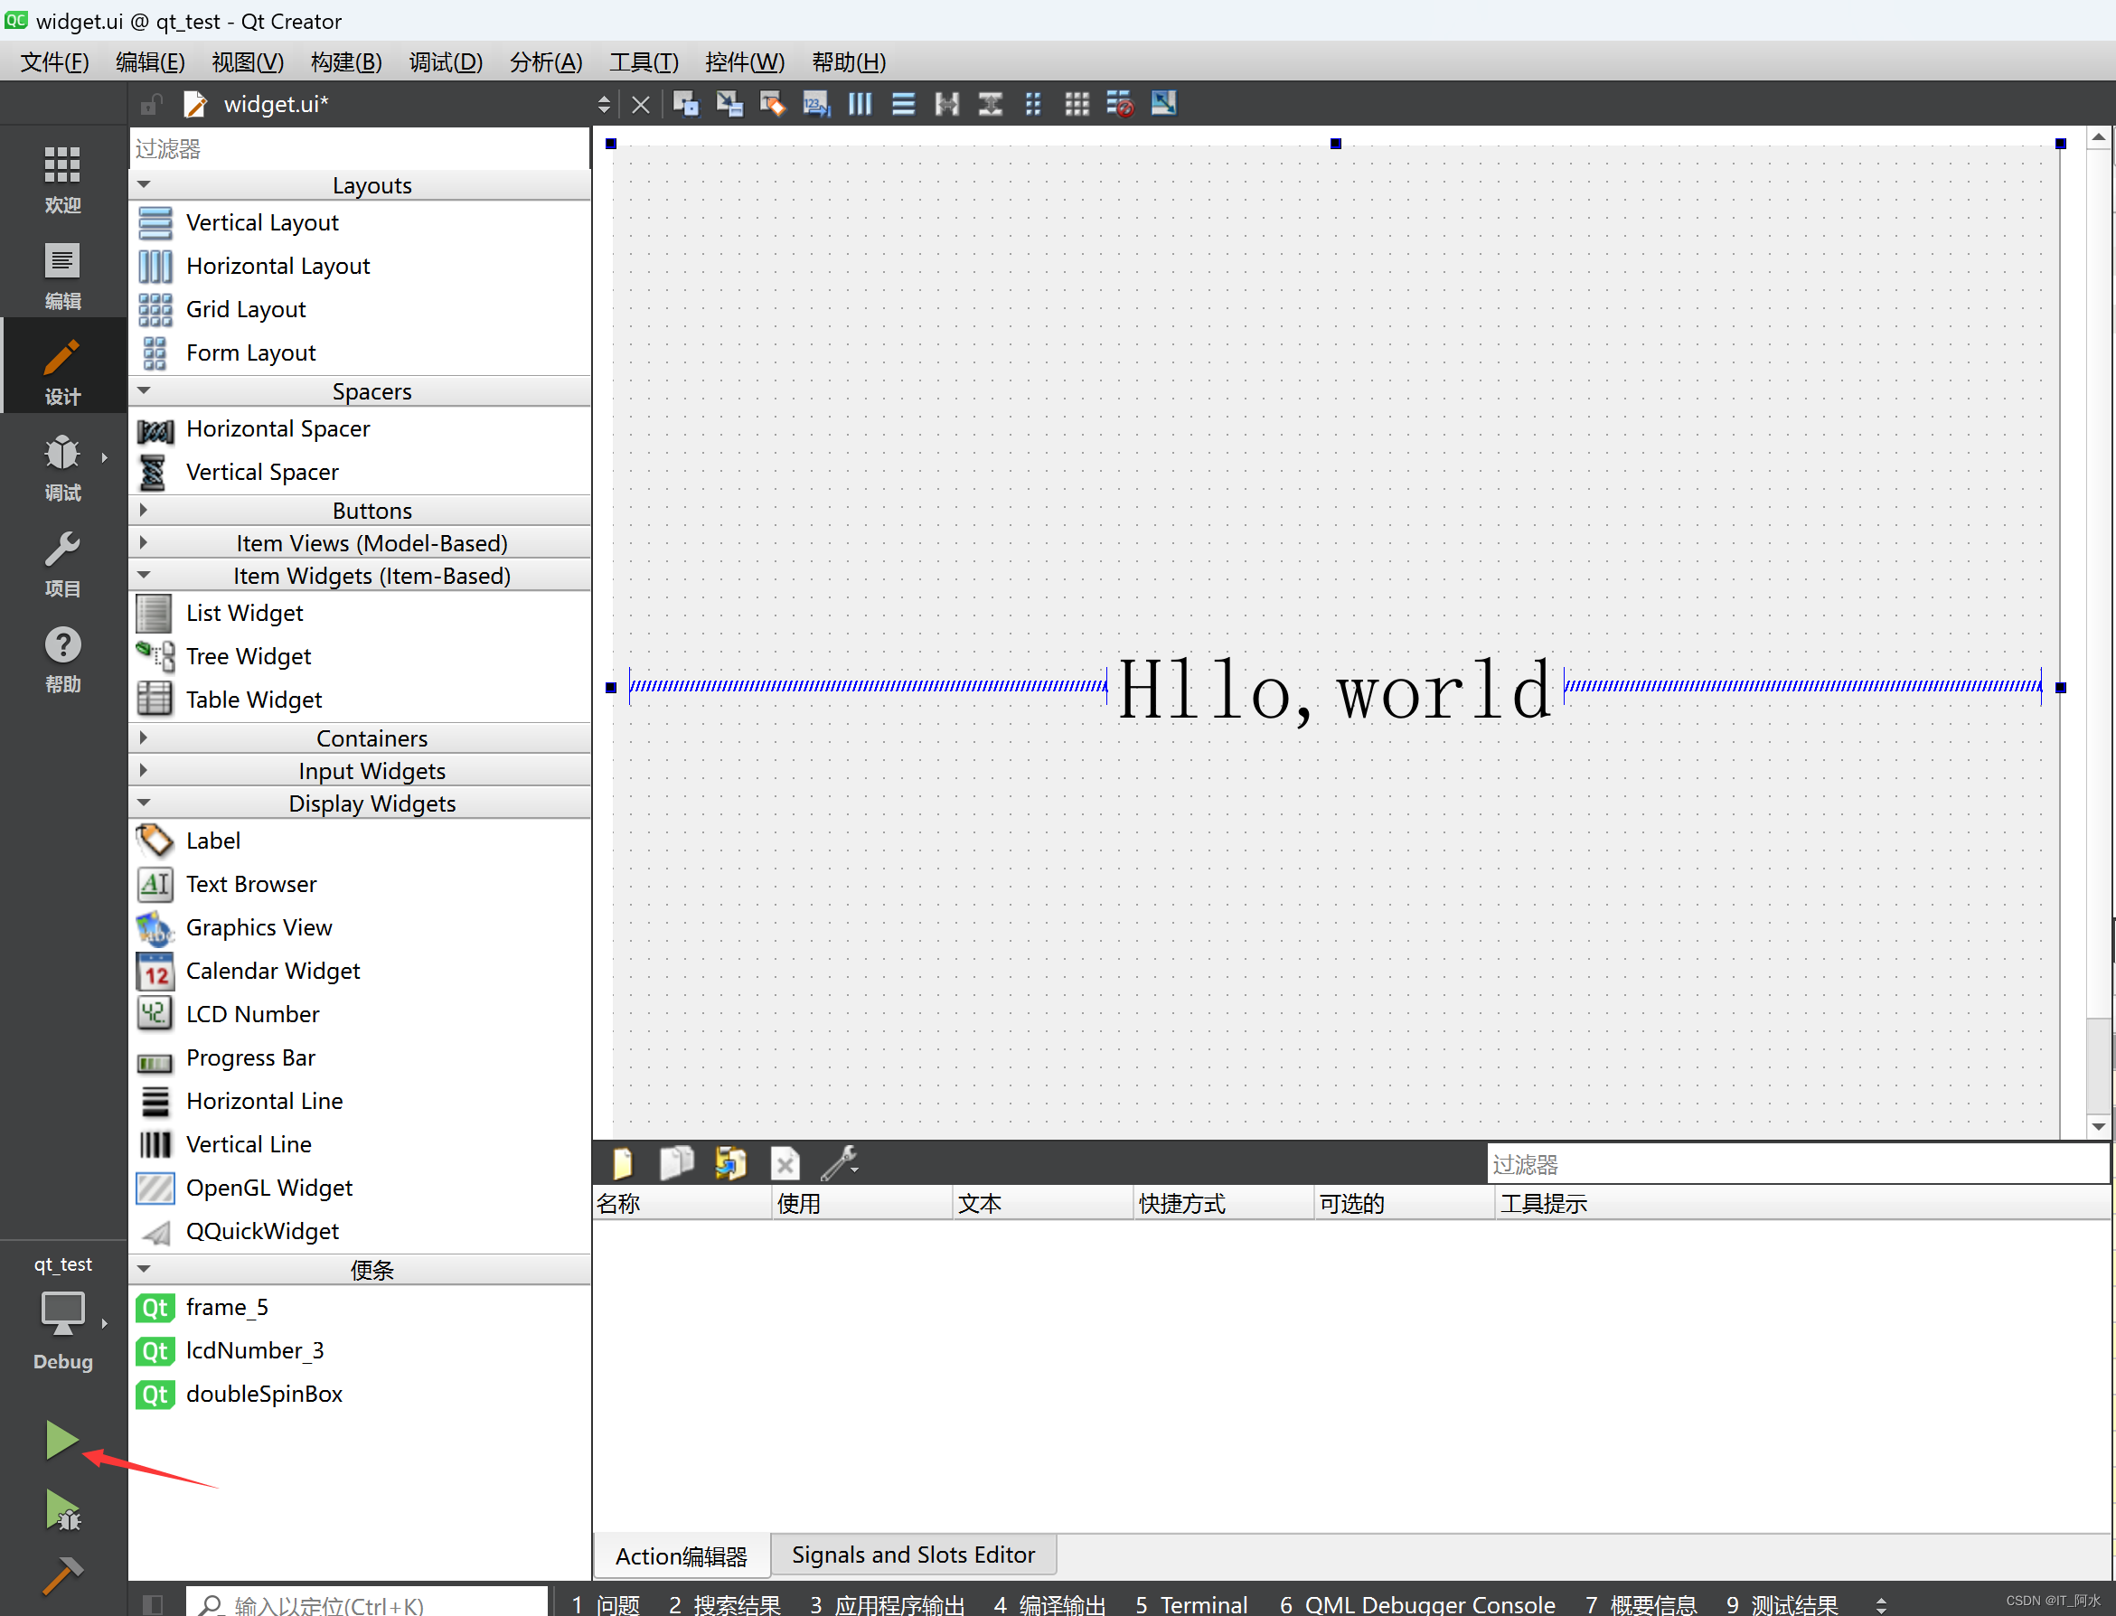Viewport: 2116px width, 1616px height.
Task: Run the project with green play button
Action: click(x=61, y=1440)
